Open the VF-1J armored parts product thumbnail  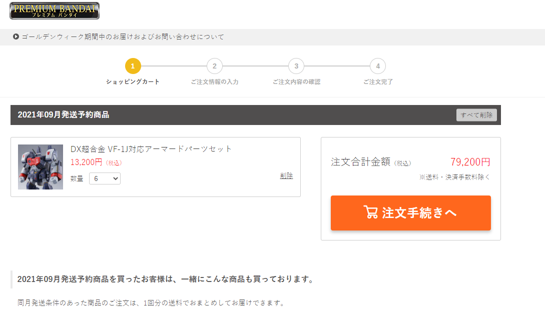click(x=41, y=166)
